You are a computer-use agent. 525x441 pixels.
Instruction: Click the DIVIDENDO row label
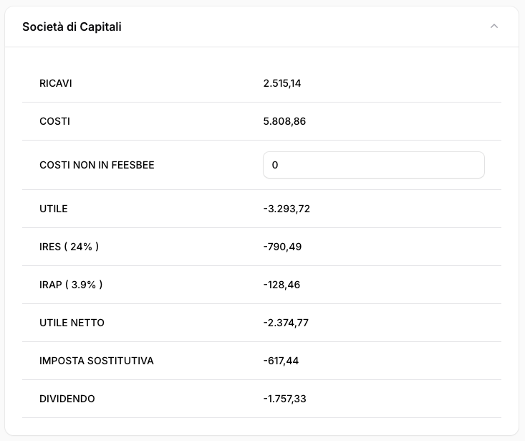pyautogui.click(x=67, y=399)
